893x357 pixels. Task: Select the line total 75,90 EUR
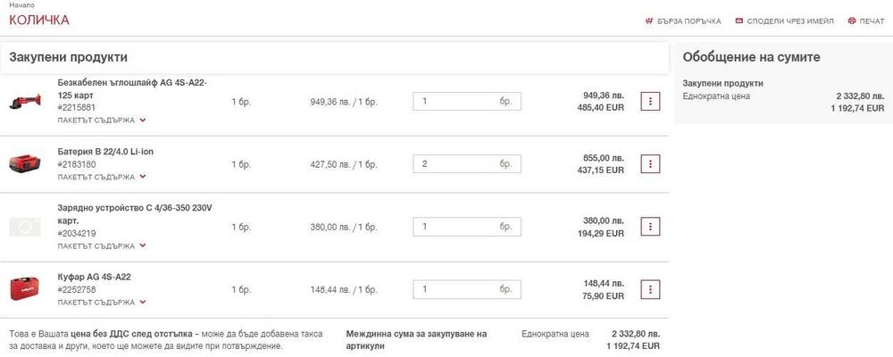click(x=604, y=296)
